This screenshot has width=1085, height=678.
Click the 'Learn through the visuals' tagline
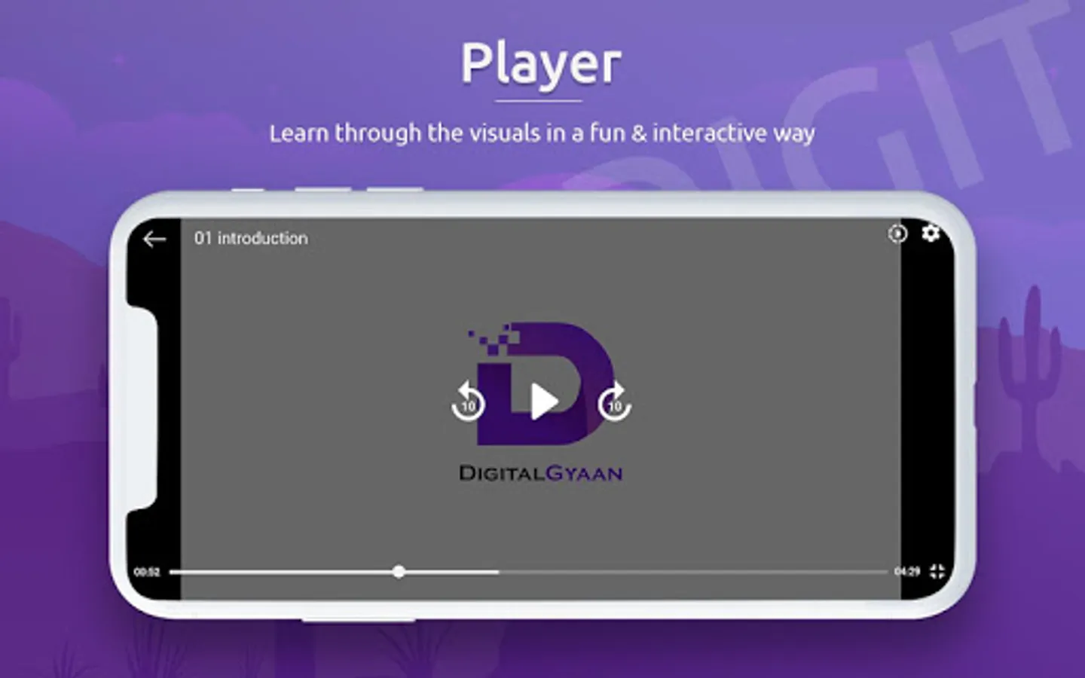click(542, 133)
